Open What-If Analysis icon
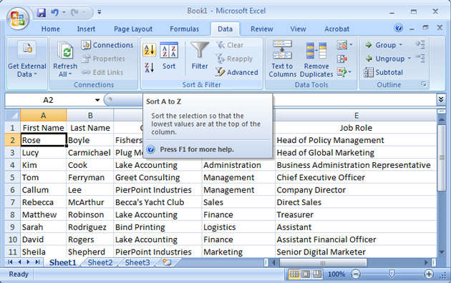This screenshot has height=283, width=451. coord(342,72)
